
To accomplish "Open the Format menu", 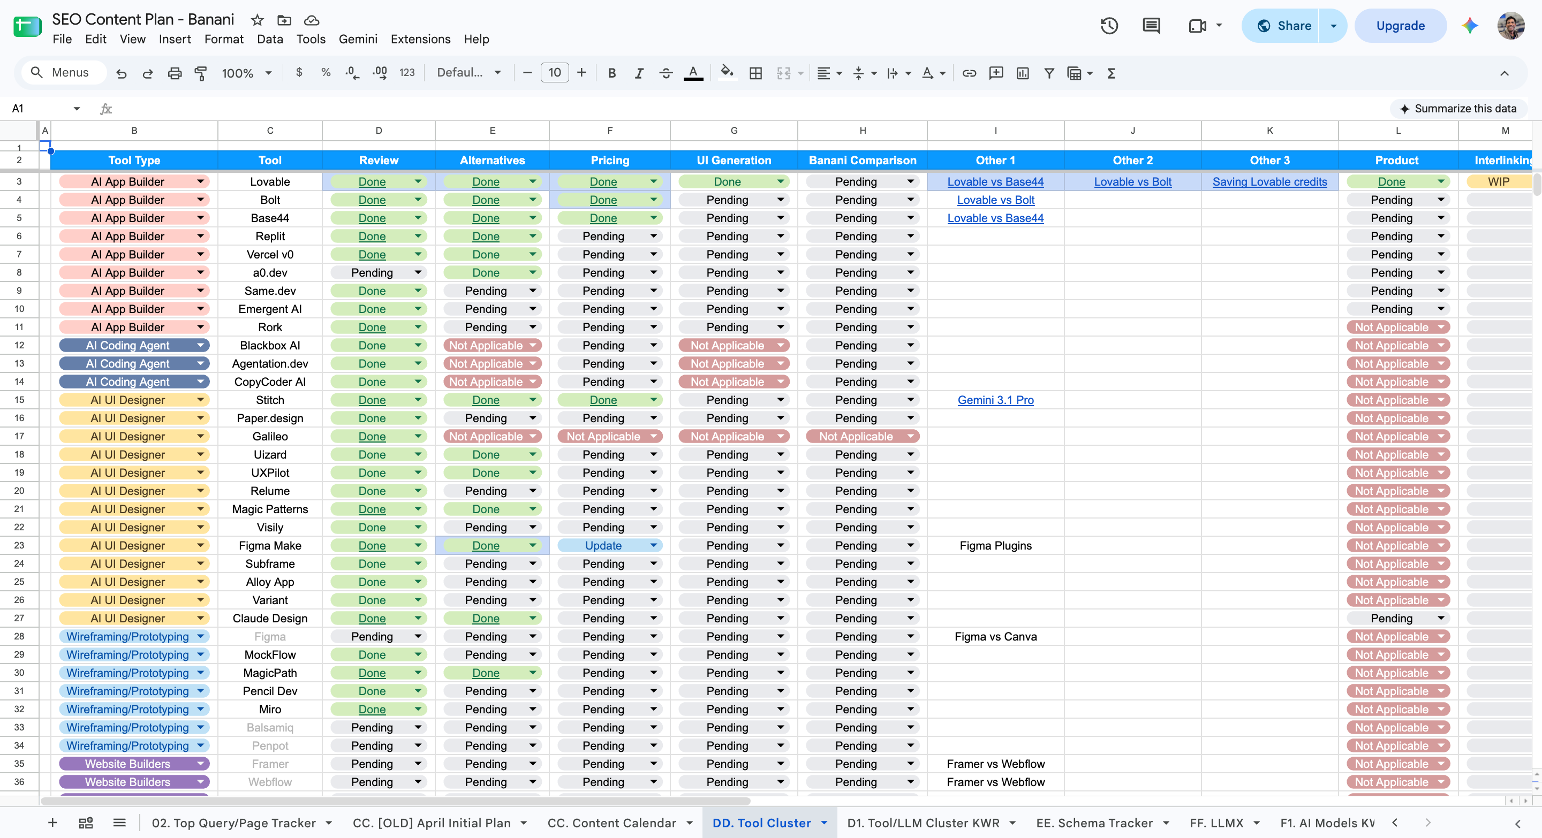I will [x=223, y=39].
